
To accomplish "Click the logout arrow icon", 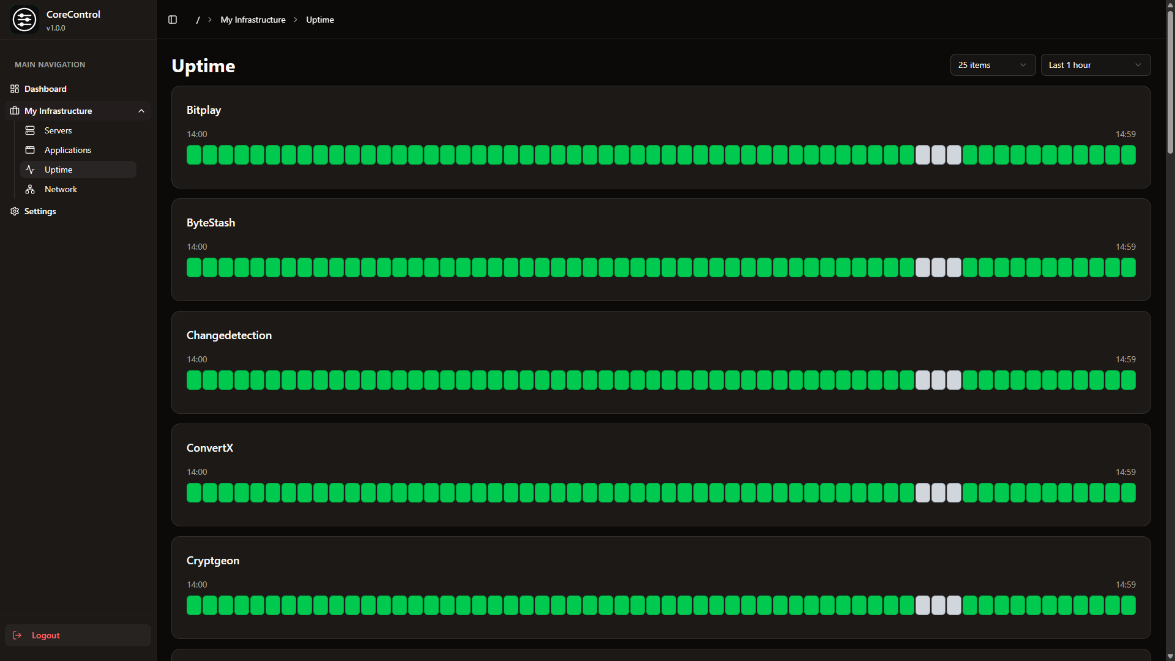I will [x=17, y=635].
